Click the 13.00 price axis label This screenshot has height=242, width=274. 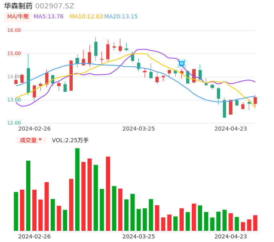click(14, 100)
